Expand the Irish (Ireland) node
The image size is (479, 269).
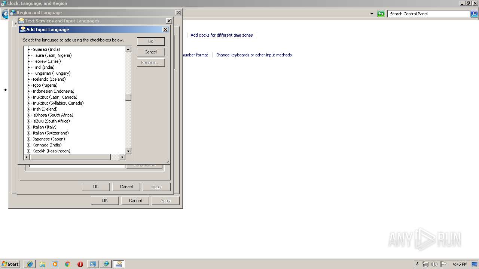click(28, 109)
